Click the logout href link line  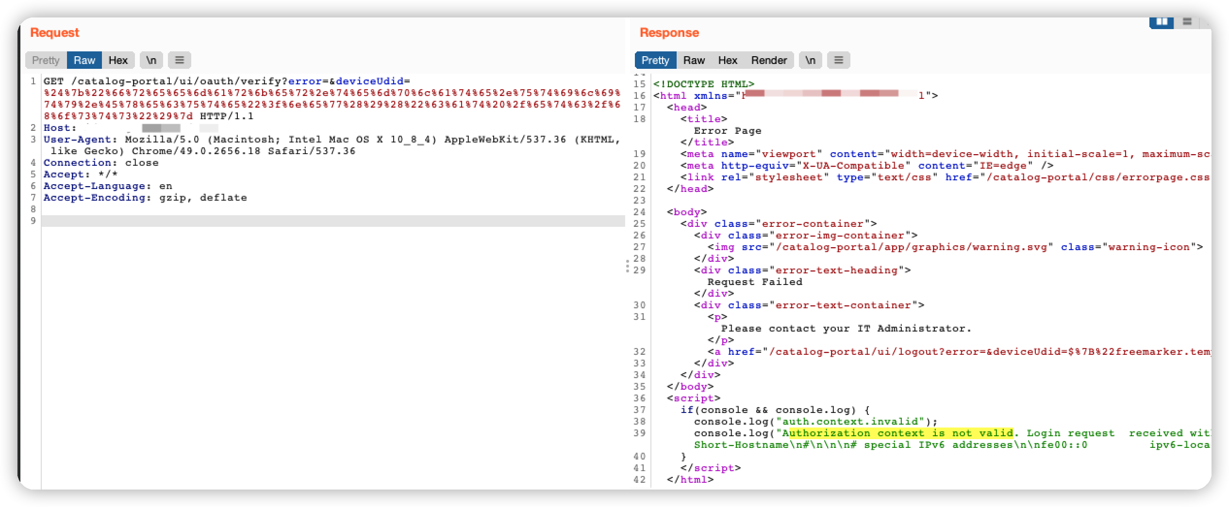959,352
